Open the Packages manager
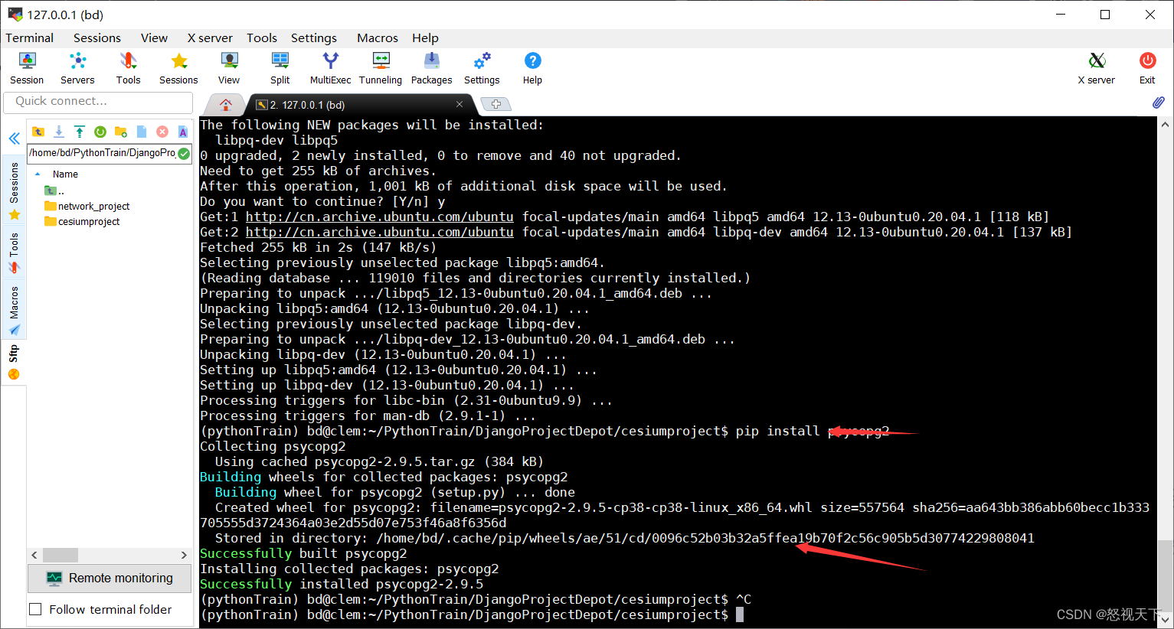The image size is (1174, 629). 431,67
